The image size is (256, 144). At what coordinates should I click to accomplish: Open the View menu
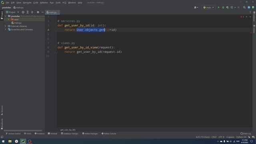point(19,3)
